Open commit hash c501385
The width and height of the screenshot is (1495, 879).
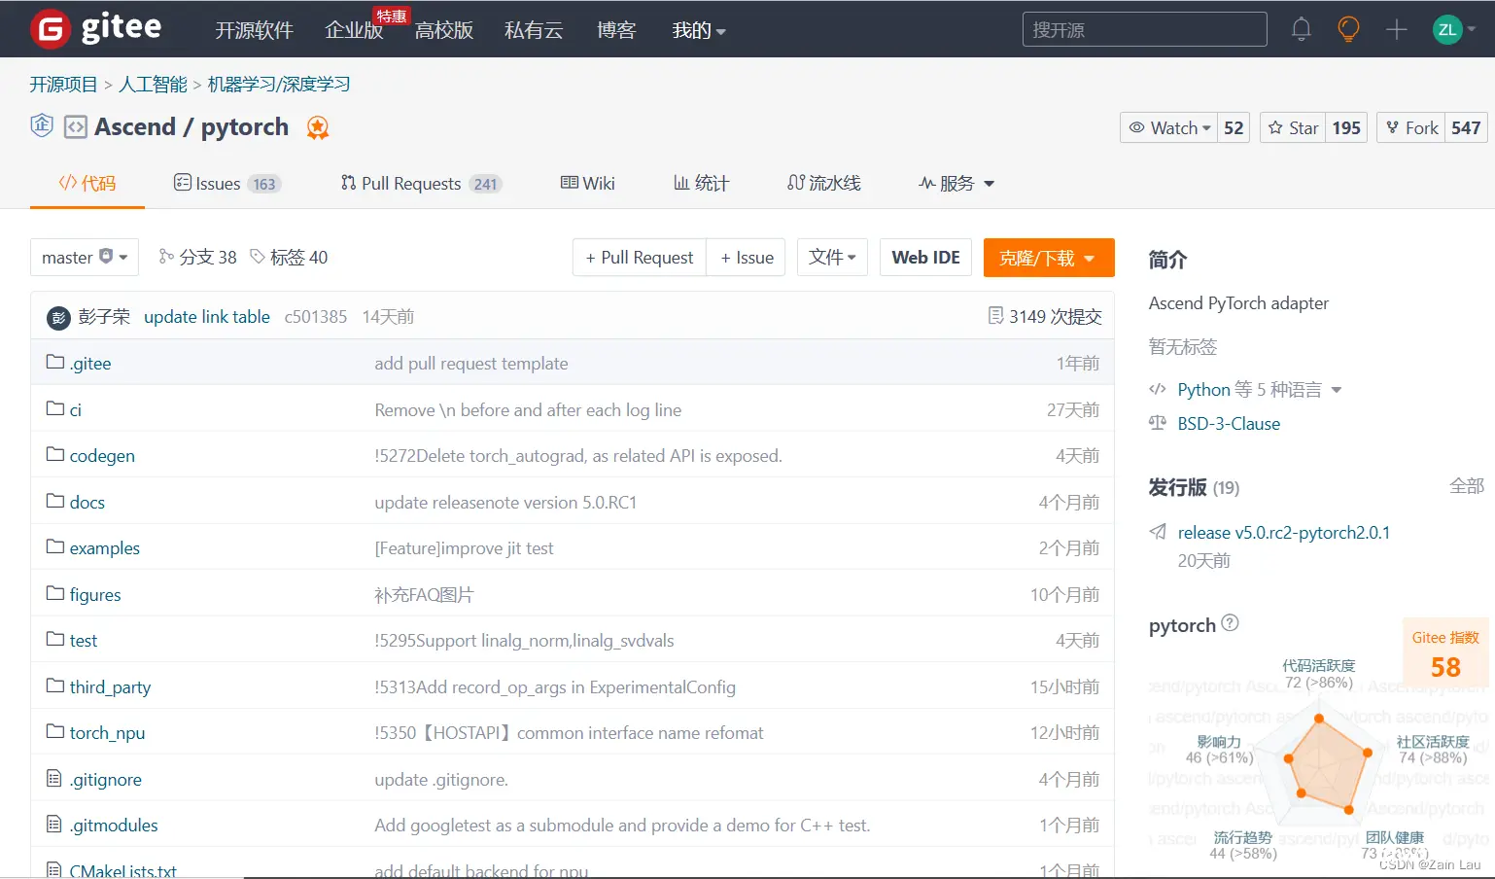click(x=316, y=316)
